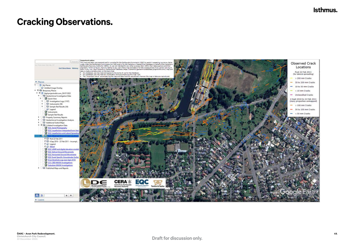Click the Sample Test Results (54) folder icon
The image size is (354, 250).
48,106
